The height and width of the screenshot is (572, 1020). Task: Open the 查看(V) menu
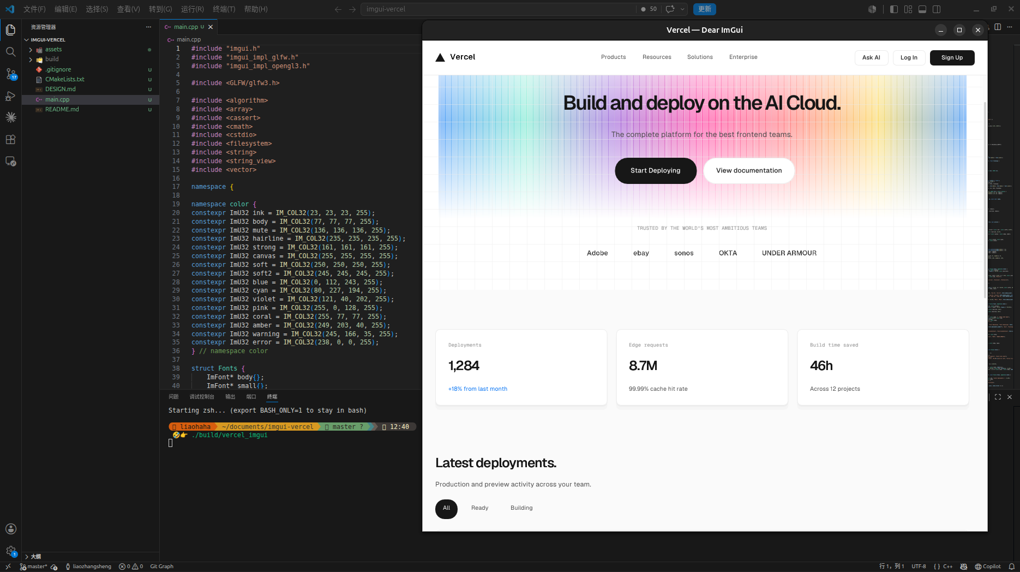(129, 9)
